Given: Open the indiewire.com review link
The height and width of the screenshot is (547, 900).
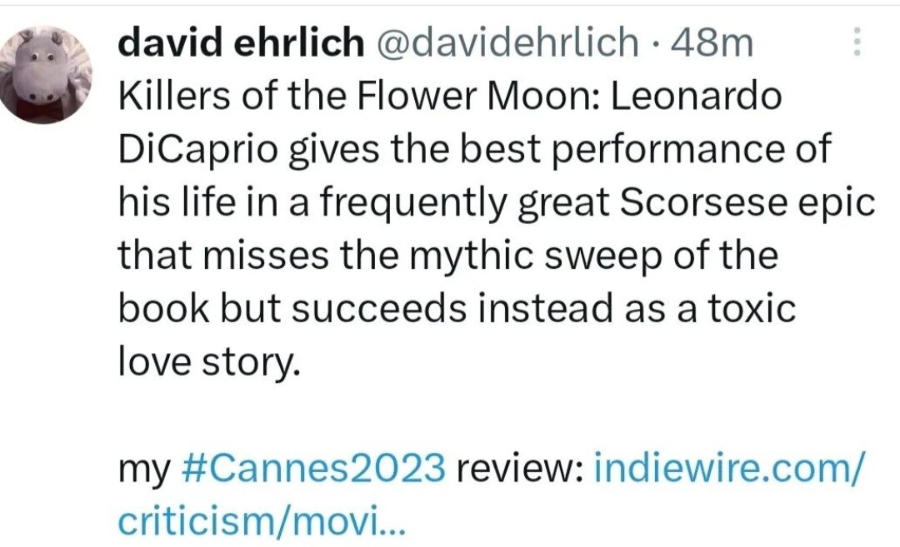Looking at the screenshot, I should click(x=727, y=471).
